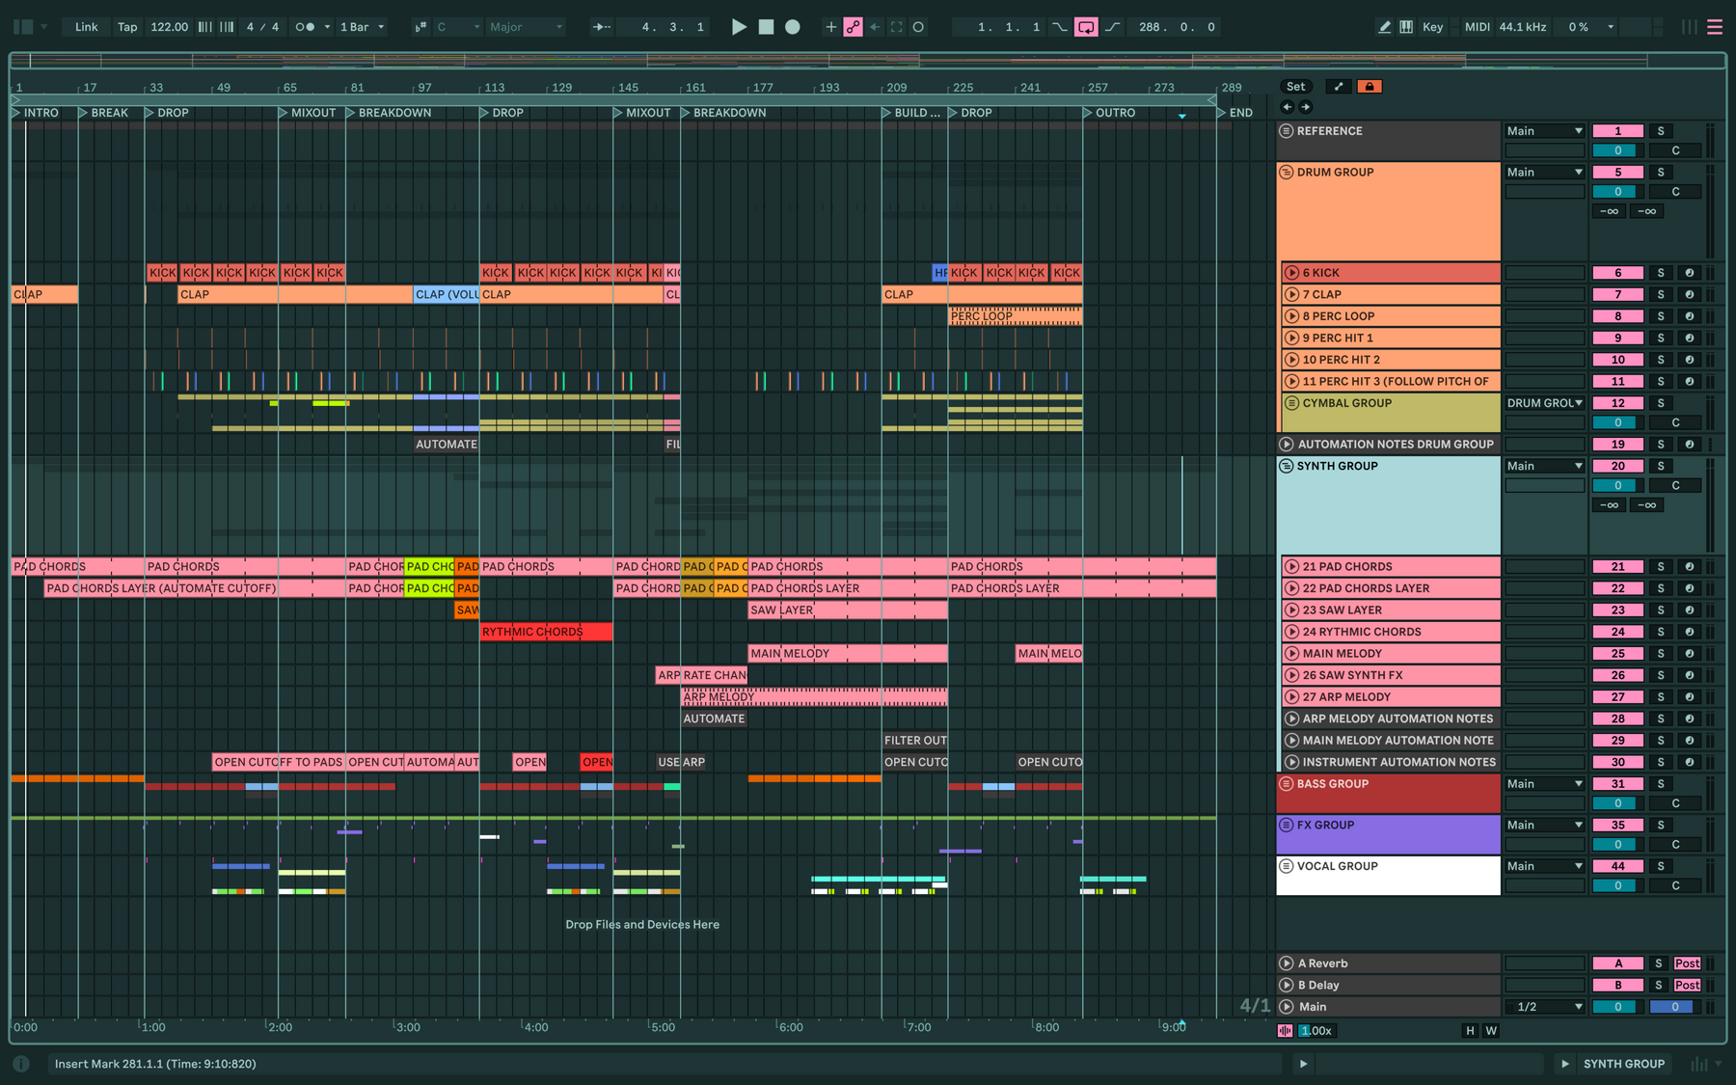The image size is (1736, 1085).
Task: Solo the B Delay return track
Action: coord(1659,986)
